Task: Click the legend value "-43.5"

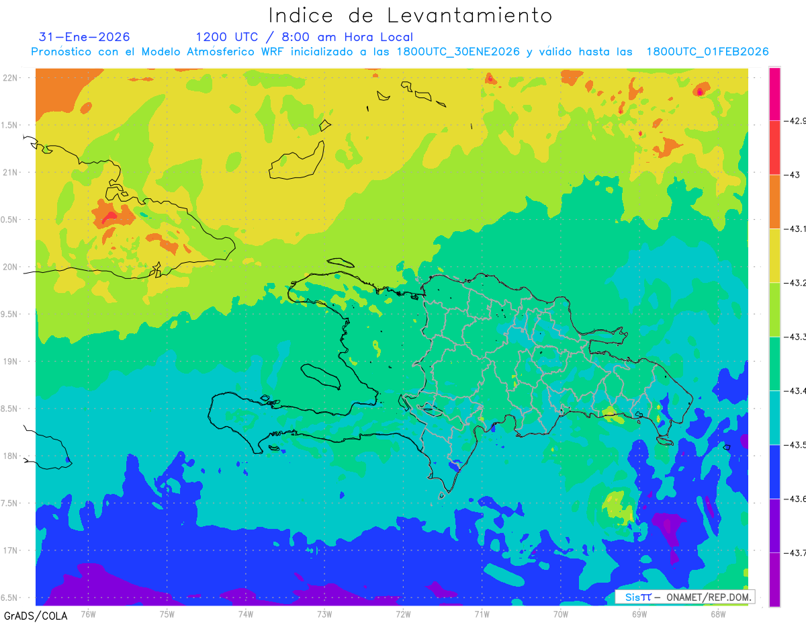Action: [x=795, y=445]
